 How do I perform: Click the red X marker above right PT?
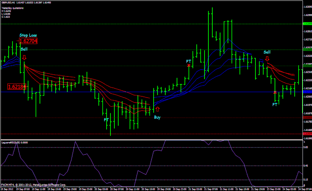pos(275,92)
